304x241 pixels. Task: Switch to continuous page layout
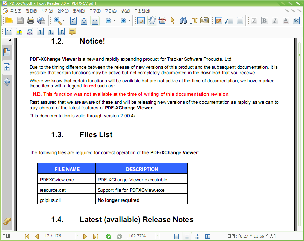click(x=187, y=236)
